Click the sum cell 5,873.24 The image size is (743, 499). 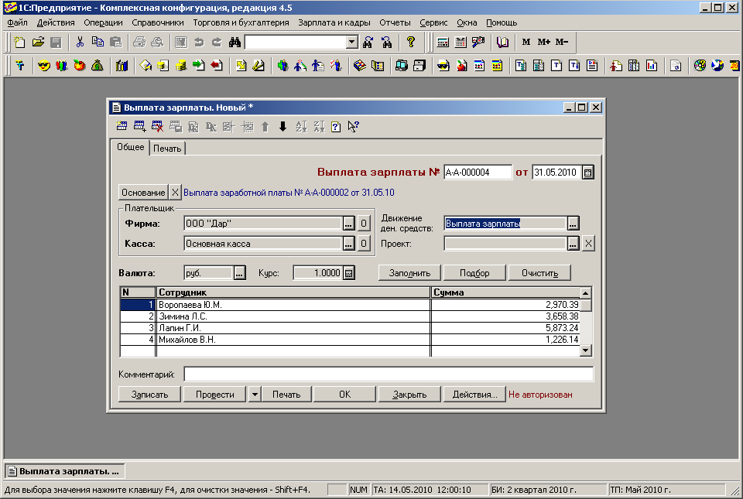pyautogui.click(x=505, y=328)
